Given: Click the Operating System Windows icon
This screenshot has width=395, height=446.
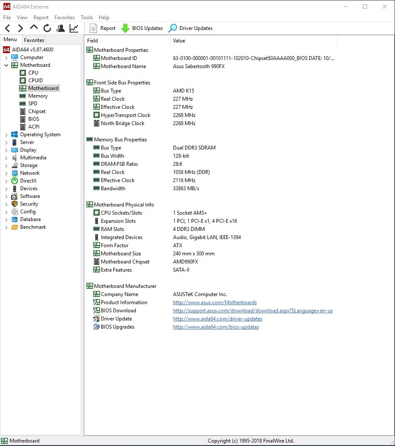Looking at the screenshot, I should (15, 135).
